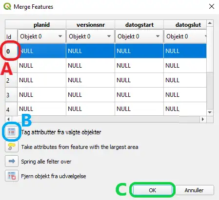Click the Fjern objekt fra udvælgelse icon
Viewport: 219px width, 200px height.
point(12,176)
